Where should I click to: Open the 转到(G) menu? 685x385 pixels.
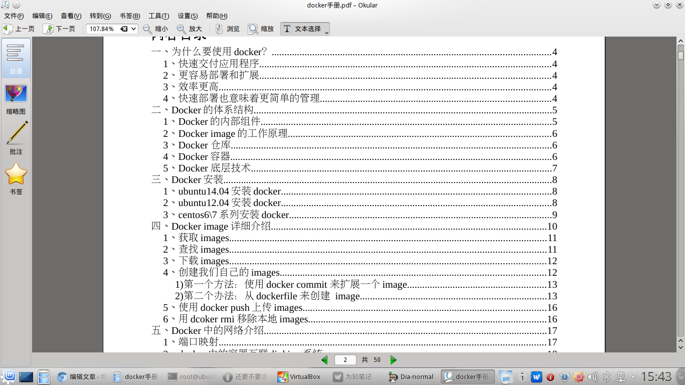(x=100, y=16)
